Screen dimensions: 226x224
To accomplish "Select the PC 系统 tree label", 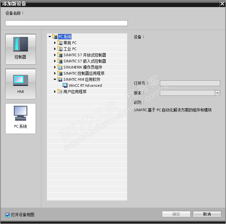I will [65, 37].
